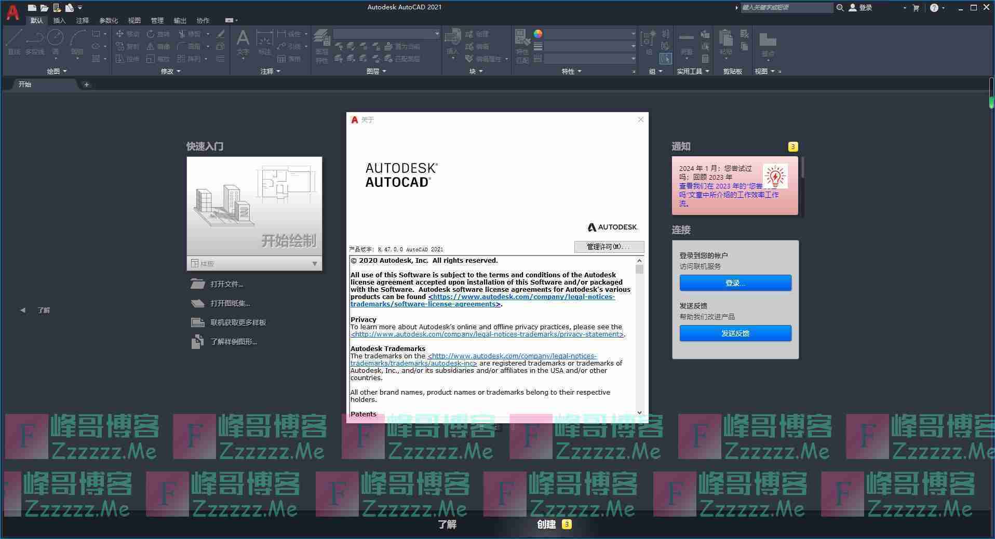The image size is (995, 539).
Task: Select the Line (直线) draw tool
Action: pos(14,42)
